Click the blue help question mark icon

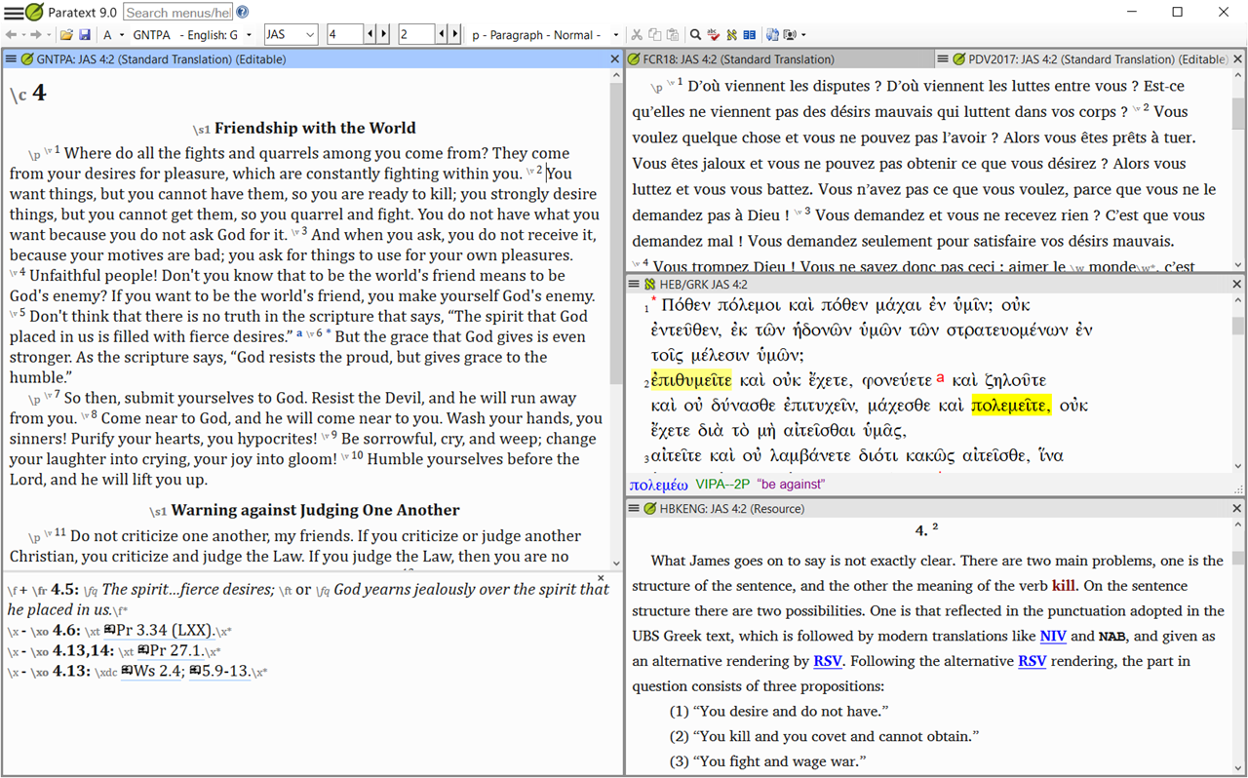242,12
